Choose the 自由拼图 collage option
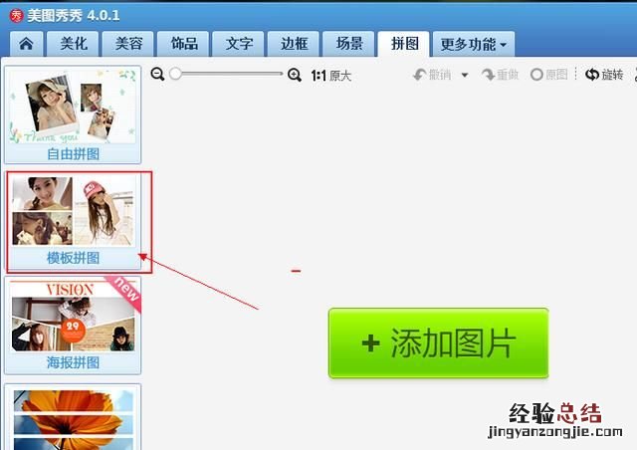This screenshot has height=450, width=637. (x=73, y=114)
